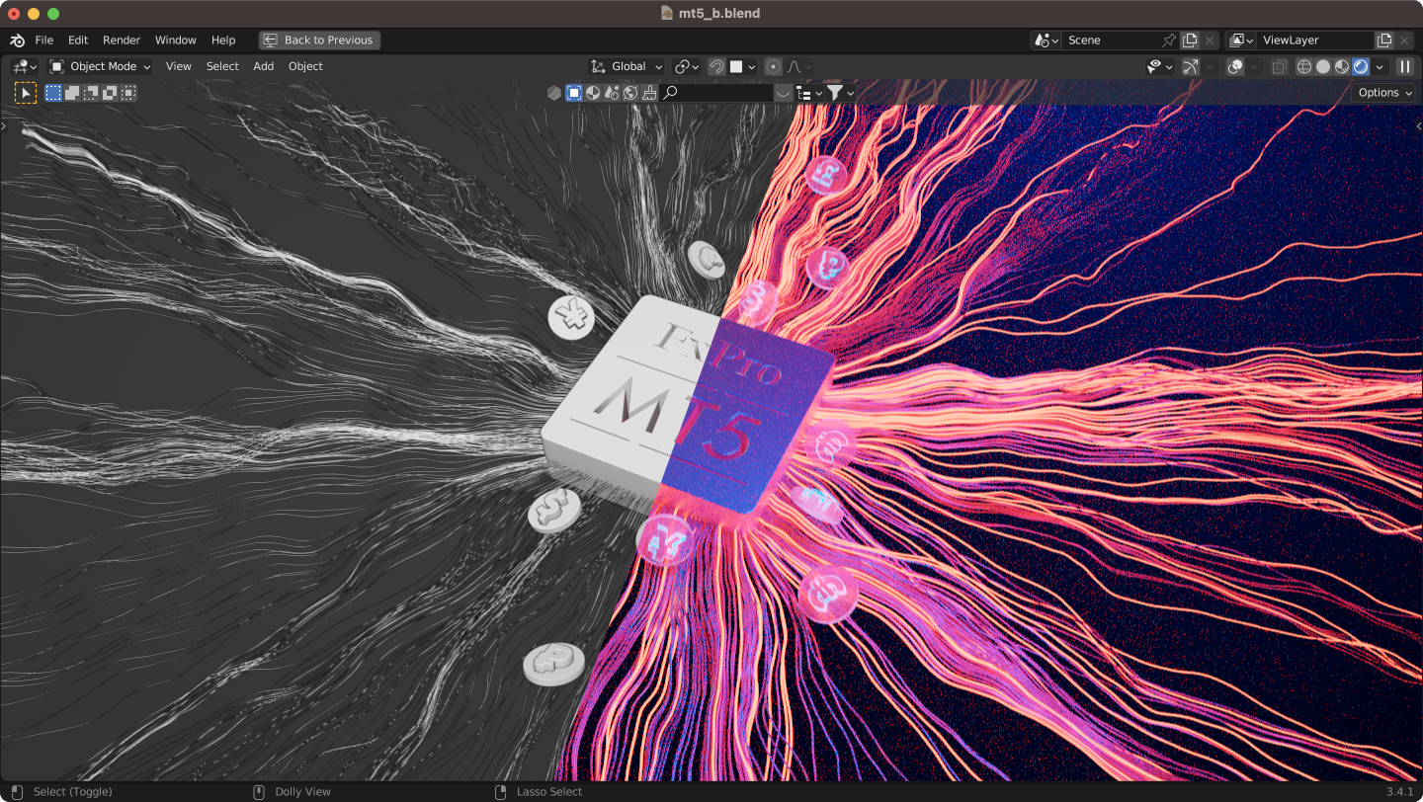Switch viewport to Solid shading mode

point(1322,66)
